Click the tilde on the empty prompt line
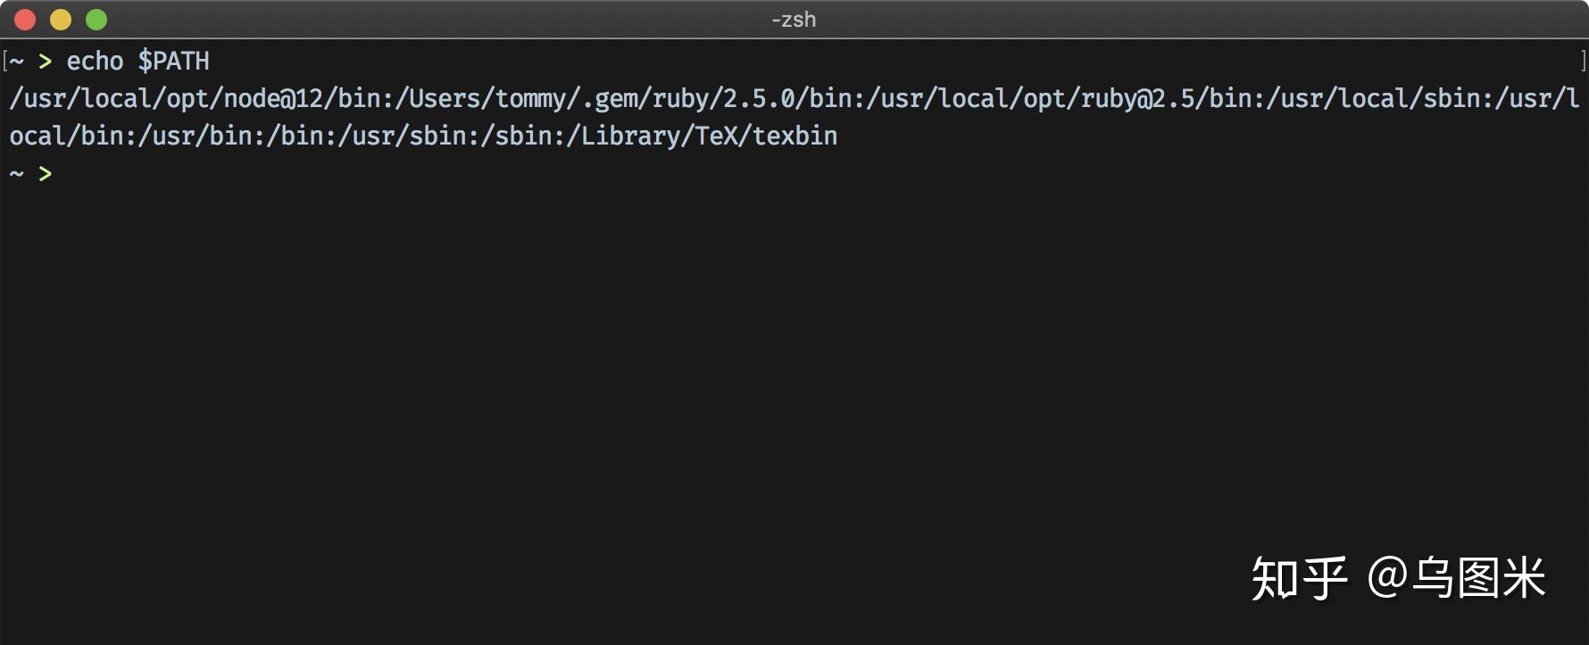The image size is (1589, 645). point(17,173)
